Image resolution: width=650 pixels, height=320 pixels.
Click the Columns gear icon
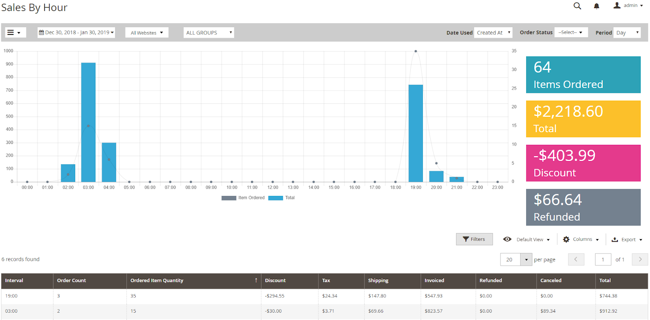(x=566, y=240)
